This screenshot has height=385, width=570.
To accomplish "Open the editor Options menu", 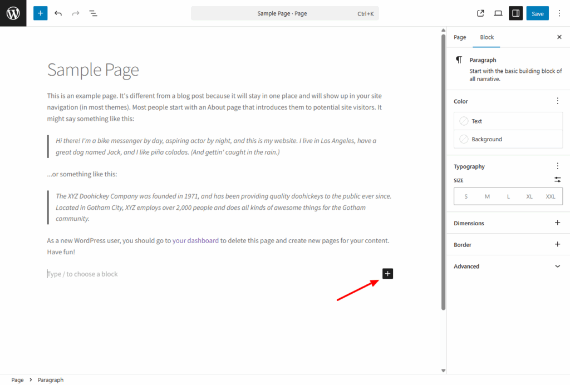I will [x=559, y=13].
